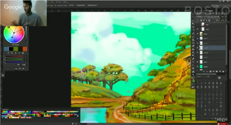Select the Blur droplet tool
This screenshot has width=231, height=125.
pos(193,52)
